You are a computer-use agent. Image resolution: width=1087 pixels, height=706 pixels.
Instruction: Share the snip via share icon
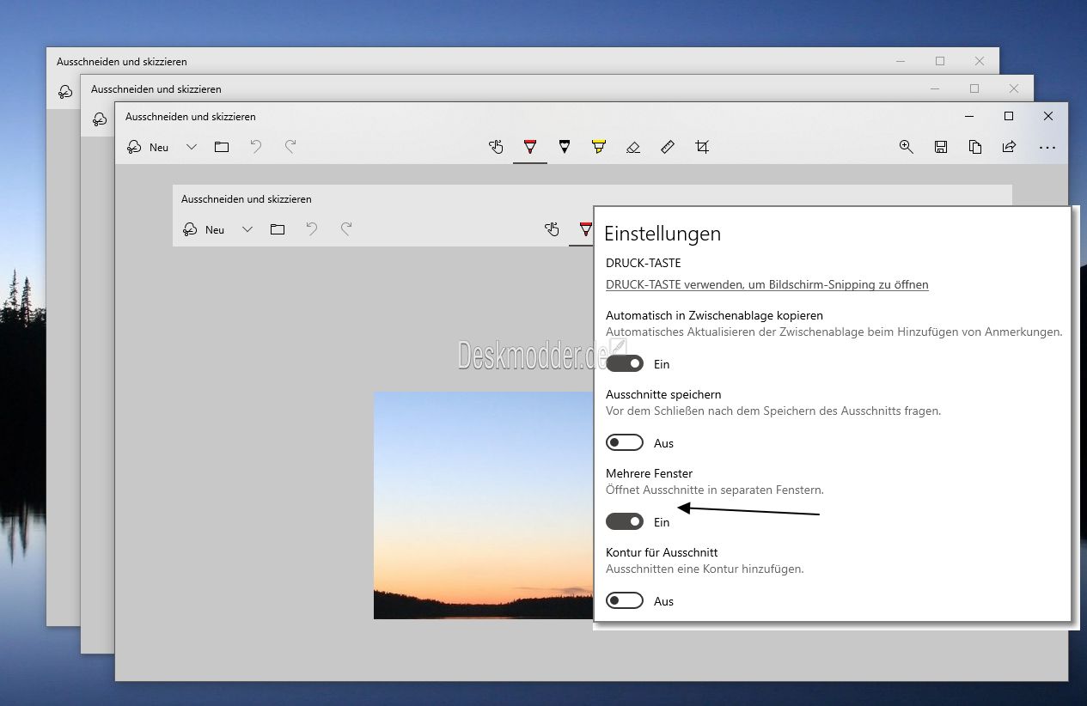[x=1009, y=147]
